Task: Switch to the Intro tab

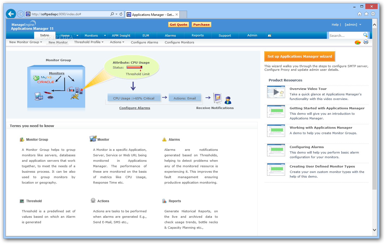Action: (45, 35)
